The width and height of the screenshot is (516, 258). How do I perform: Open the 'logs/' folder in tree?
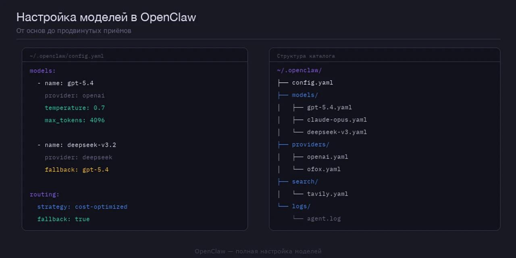(301, 206)
